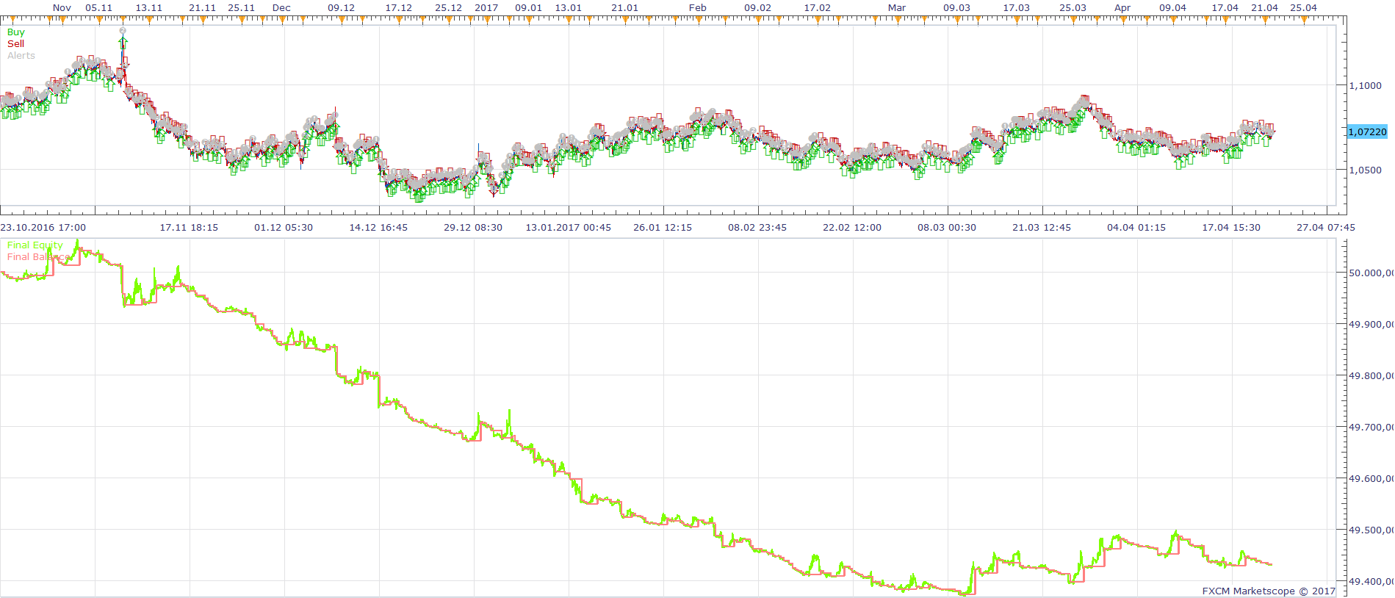The width and height of the screenshot is (1395, 598).
Task: Click the 2017 year label on the top axis
Action: click(486, 8)
